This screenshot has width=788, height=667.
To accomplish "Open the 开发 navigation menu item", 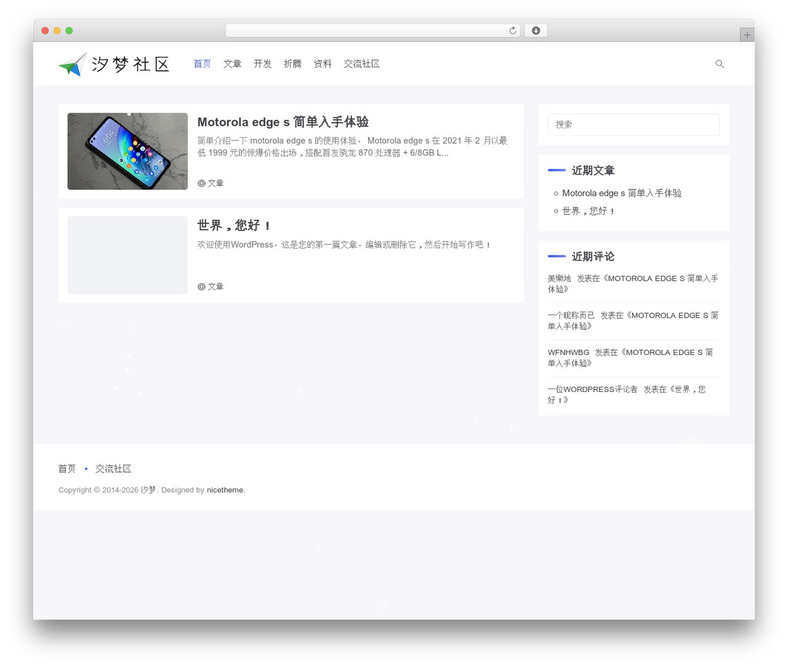I will (x=263, y=64).
